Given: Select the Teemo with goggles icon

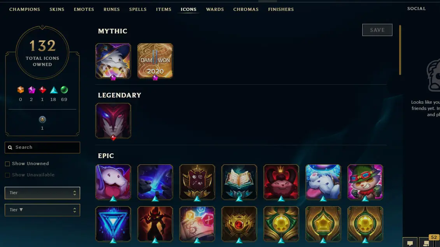Looking at the screenshot, I should pyautogui.click(x=365, y=182).
